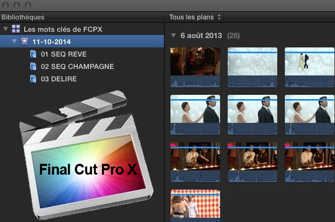Collapse the 6 août 2013 clip group

174,36
